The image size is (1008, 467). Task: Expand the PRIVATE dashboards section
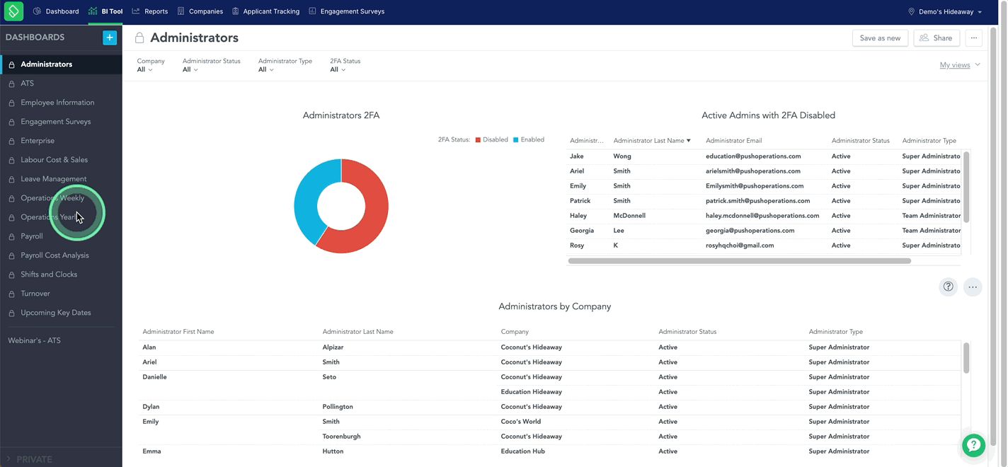click(x=28, y=459)
